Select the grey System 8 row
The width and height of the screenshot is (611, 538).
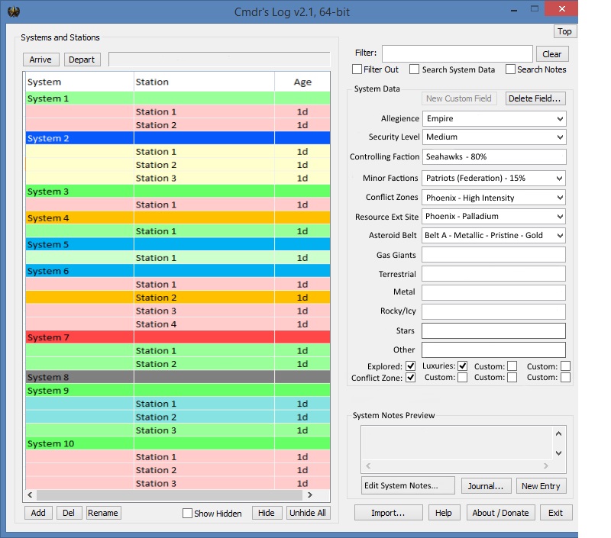click(x=178, y=377)
